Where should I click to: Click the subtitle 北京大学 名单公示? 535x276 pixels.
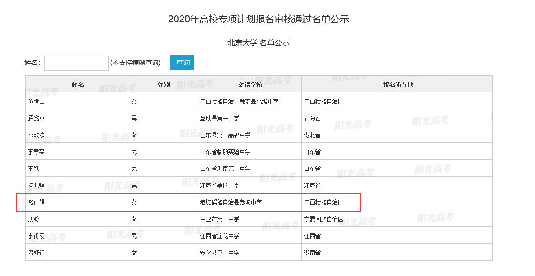tap(259, 43)
